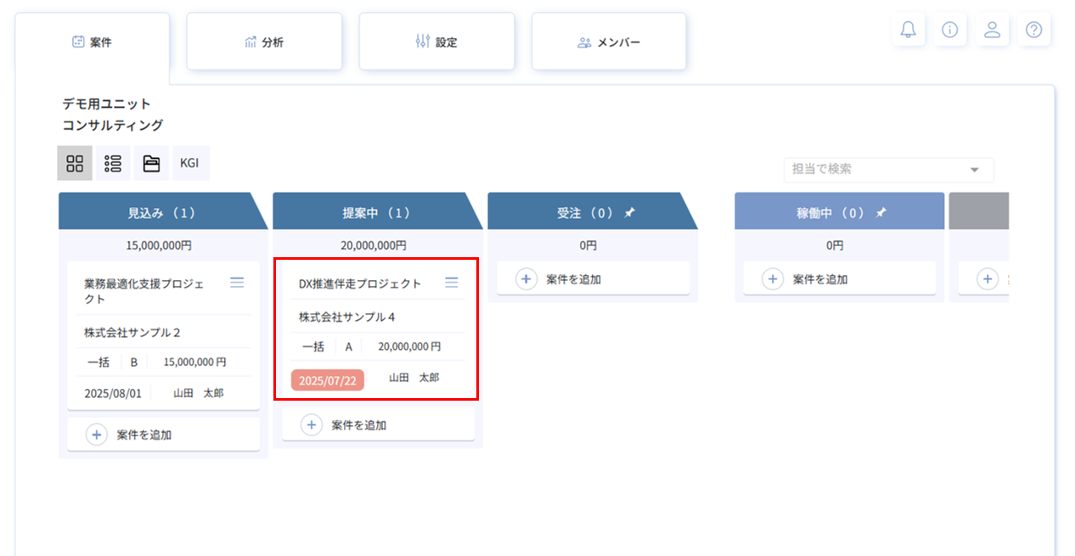This screenshot has width=1075, height=556.
Task: Open the folder view icon
Action: point(151,163)
